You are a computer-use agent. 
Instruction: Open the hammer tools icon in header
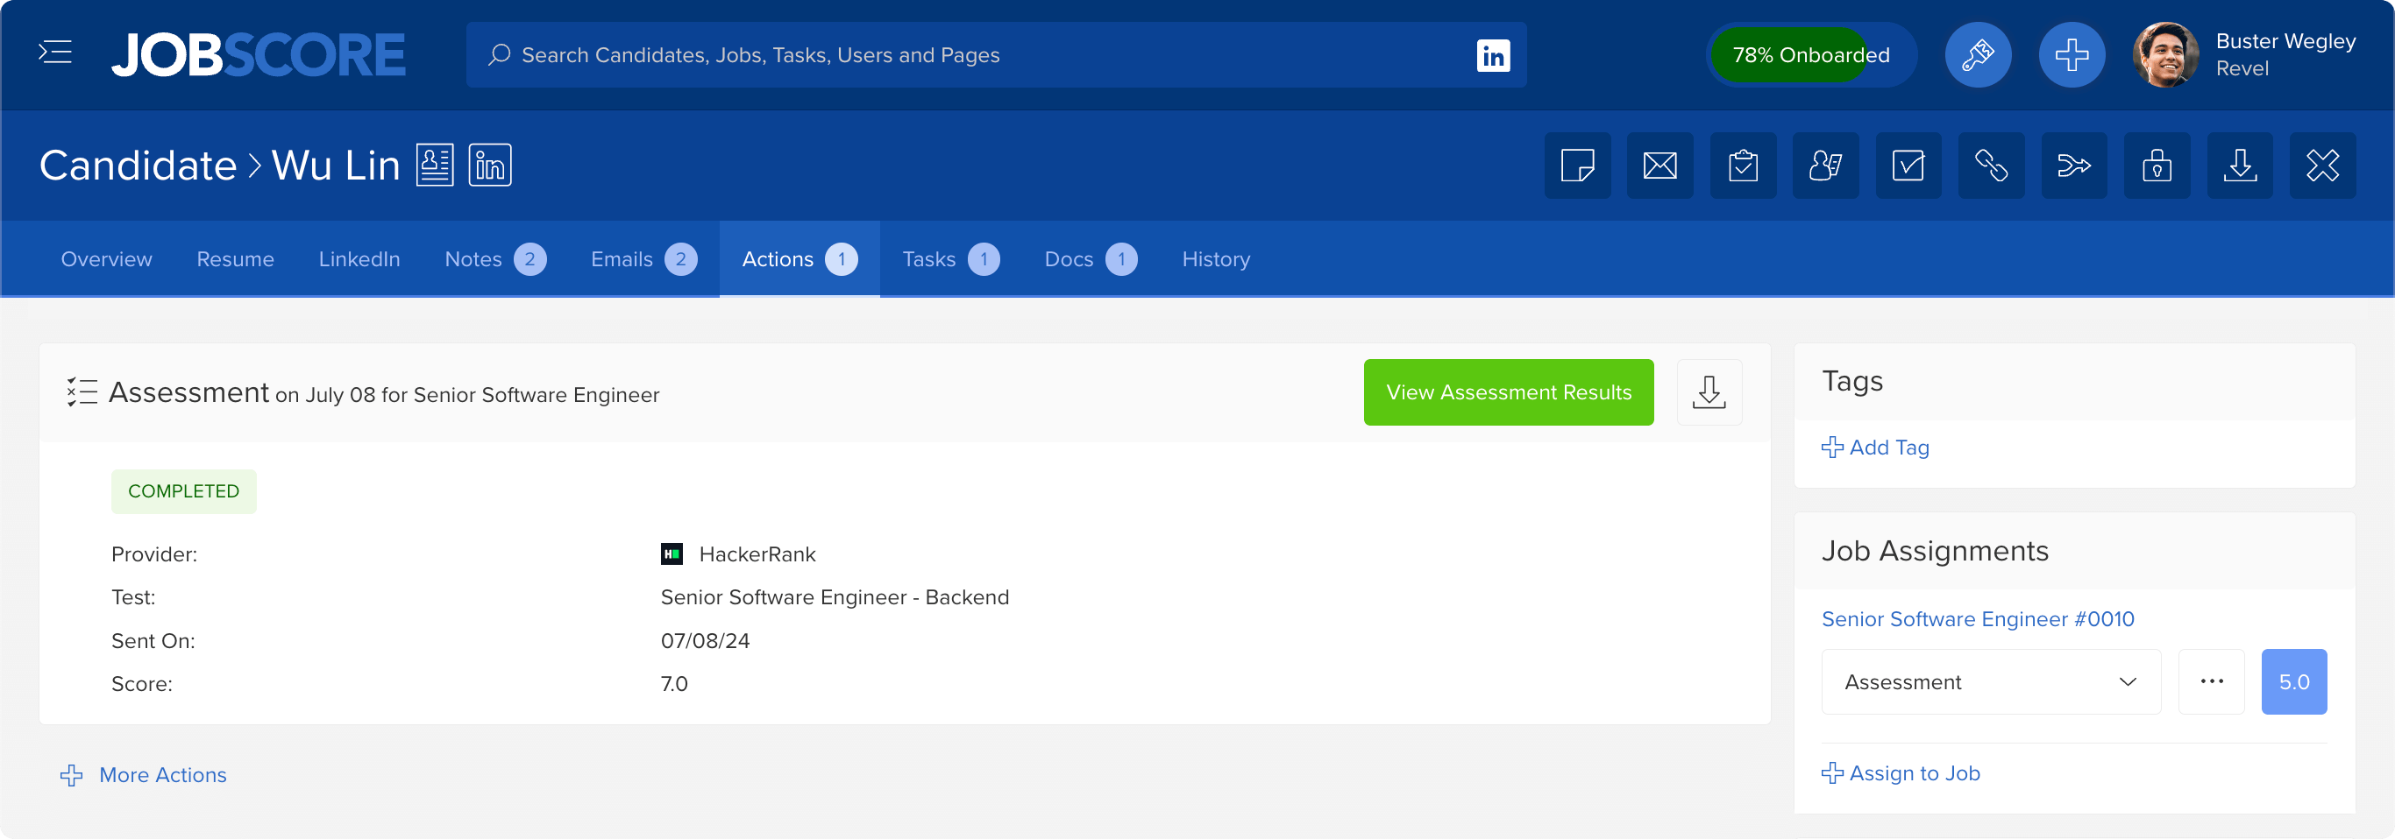pos(1978,55)
